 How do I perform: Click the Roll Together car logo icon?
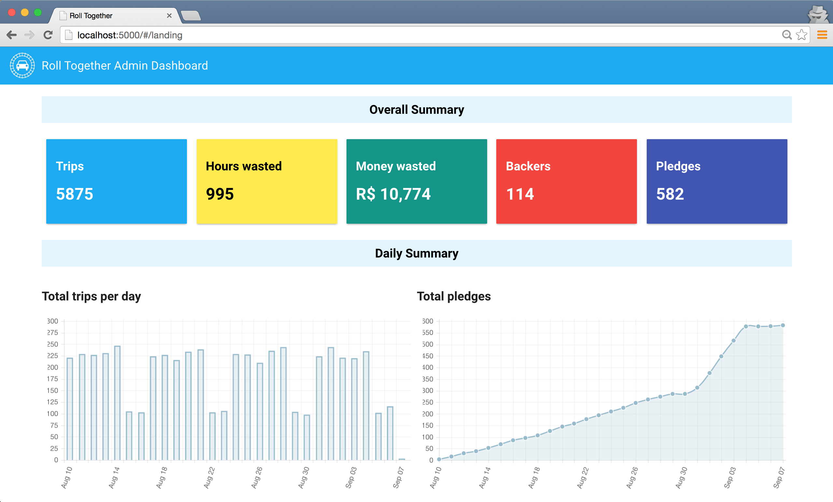[x=22, y=65]
